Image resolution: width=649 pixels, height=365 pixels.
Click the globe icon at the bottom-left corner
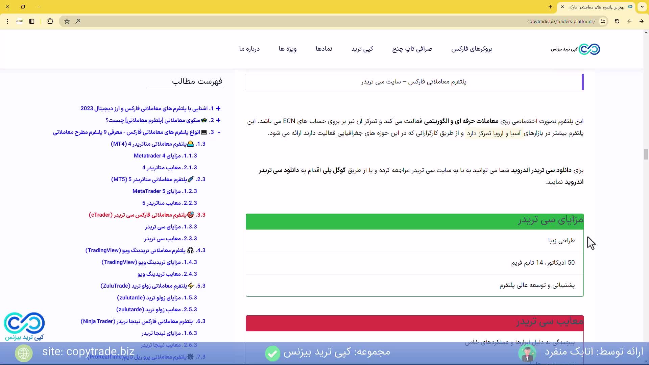point(23,353)
